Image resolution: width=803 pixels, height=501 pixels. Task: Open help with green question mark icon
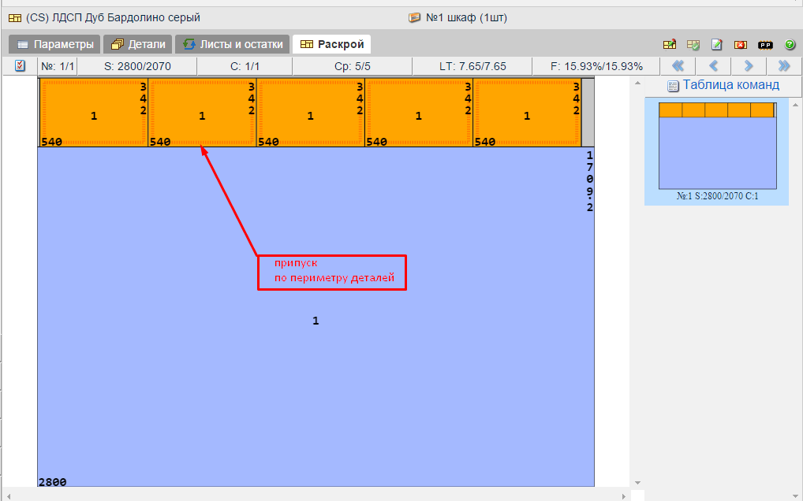pos(790,45)
